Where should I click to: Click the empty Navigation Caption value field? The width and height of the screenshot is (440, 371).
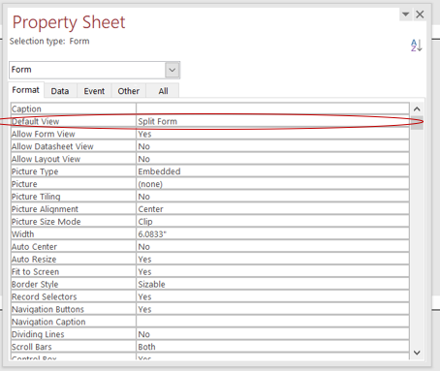(272, 322)
